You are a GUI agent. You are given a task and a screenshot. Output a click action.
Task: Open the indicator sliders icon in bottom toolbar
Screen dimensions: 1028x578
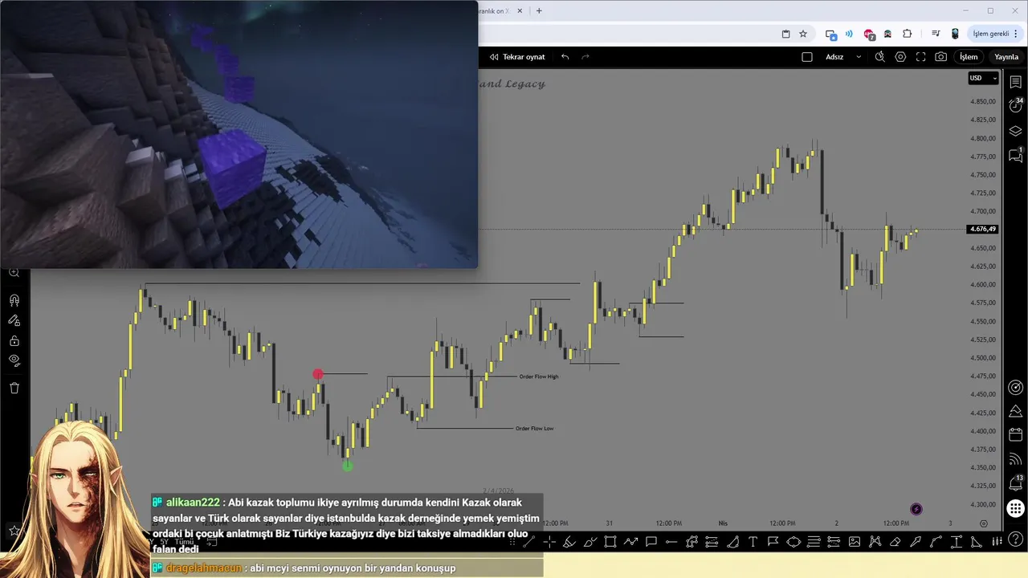click(997, 542)
